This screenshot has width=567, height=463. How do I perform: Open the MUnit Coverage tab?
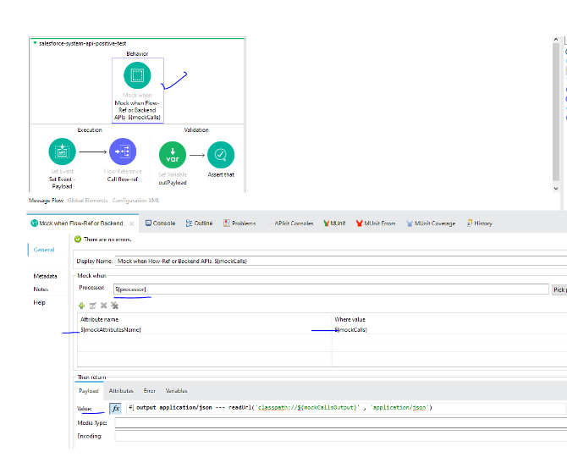pos(431,223)
